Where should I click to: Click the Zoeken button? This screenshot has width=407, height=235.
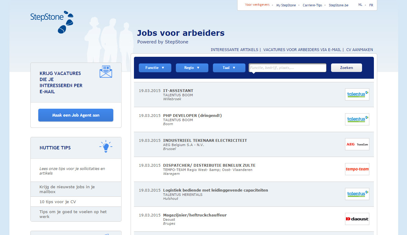coord(346,68)
